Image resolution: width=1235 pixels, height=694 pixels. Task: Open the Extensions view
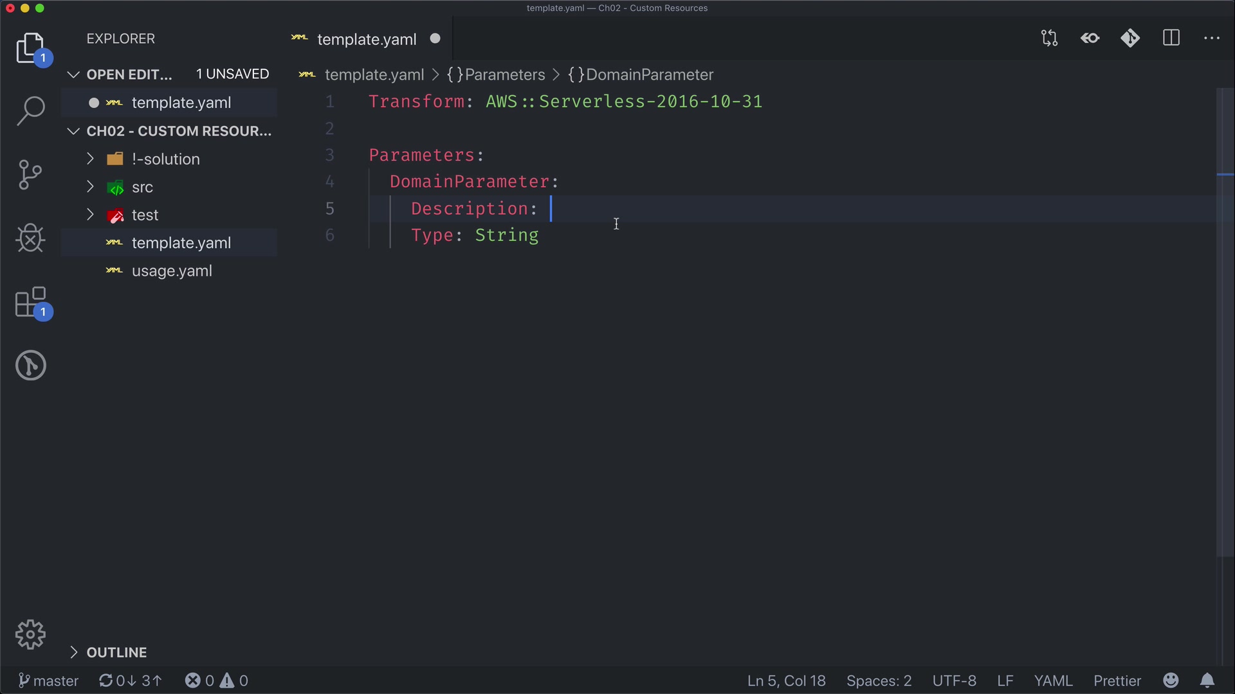pyautogui.click(x=30, y=302)
